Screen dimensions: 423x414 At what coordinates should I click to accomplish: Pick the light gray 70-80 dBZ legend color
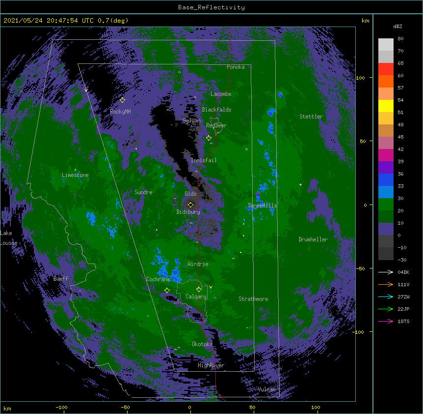pyautogui.click(x=386, y=44)
